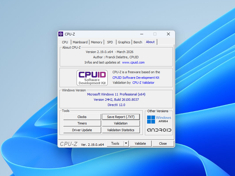Image resolution: width=235 pixels, height=176 pixels.
Task: Open the Tools dropdown arrow
Action: (x=126, y=143)
